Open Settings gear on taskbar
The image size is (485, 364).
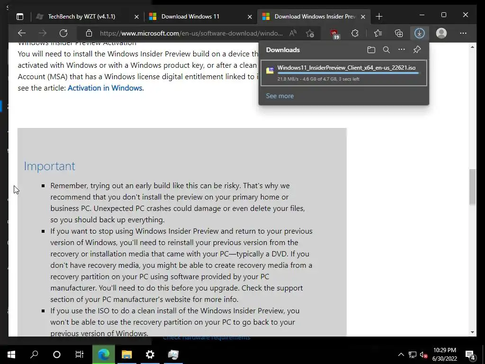point(150,355)
